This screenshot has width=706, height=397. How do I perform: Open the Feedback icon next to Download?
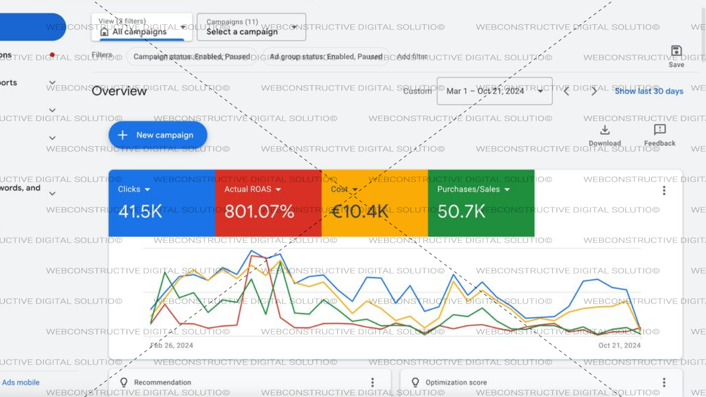point(660,130)
